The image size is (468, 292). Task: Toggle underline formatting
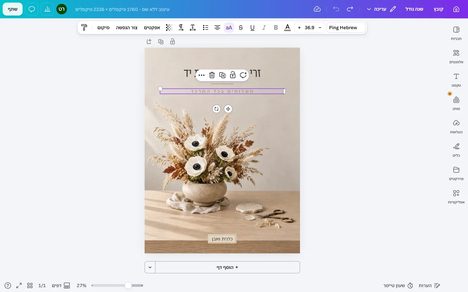[x=253, y=28]
